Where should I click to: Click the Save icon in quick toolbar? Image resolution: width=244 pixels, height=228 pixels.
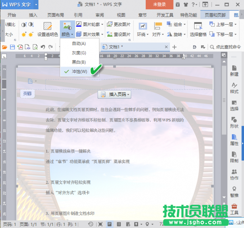tap(12, 47)
